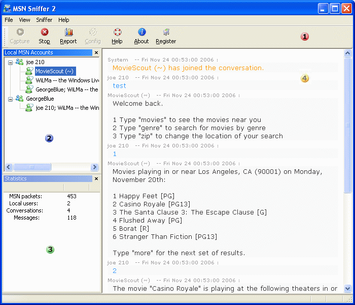The width and height of the screenshot is (355, 305).
Task: Select WiLMa -- the Windows Live conversation
Action: (67, 80)
